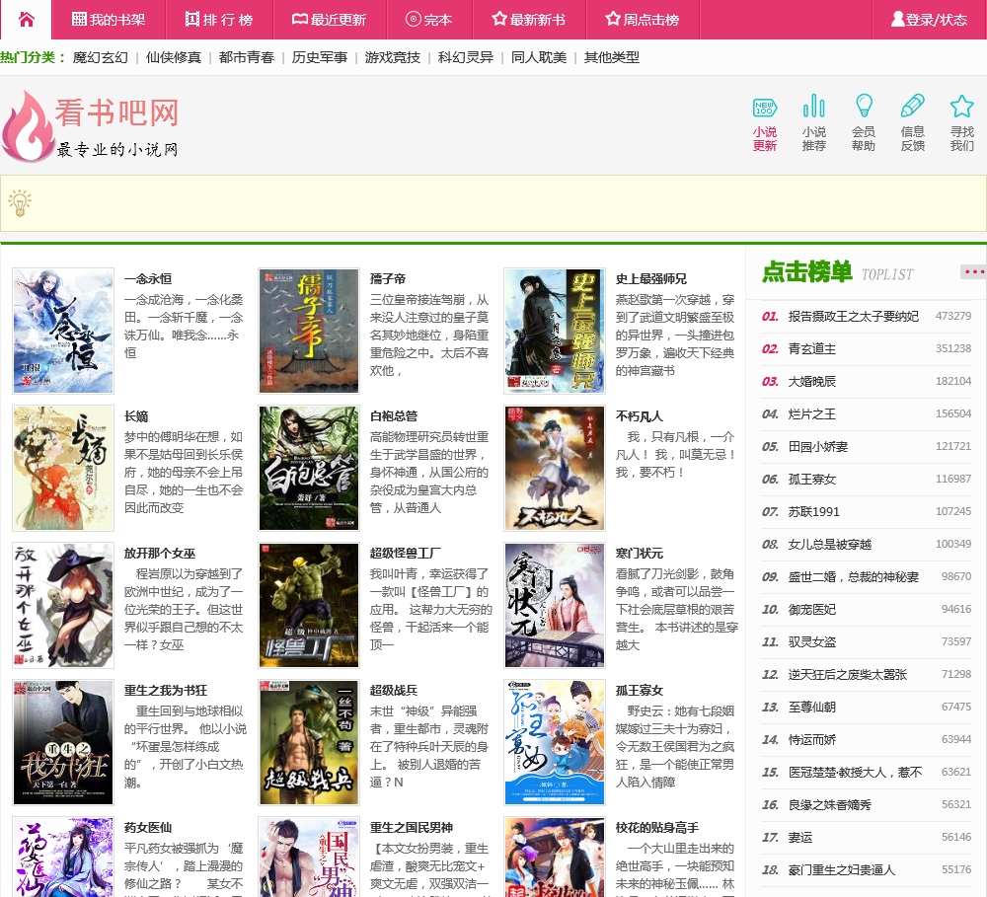The width and height of the screenshot is (987, 897).
Task: Open the 史上最强师兄 book cover
Action: (x=555, y=331)
